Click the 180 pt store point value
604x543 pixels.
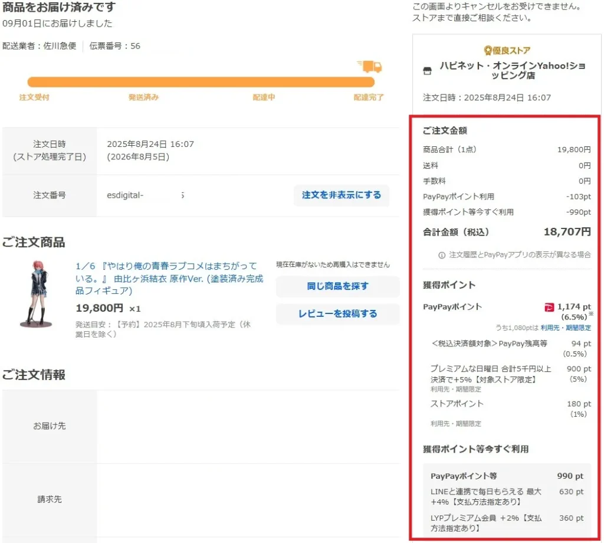point(579,404)
